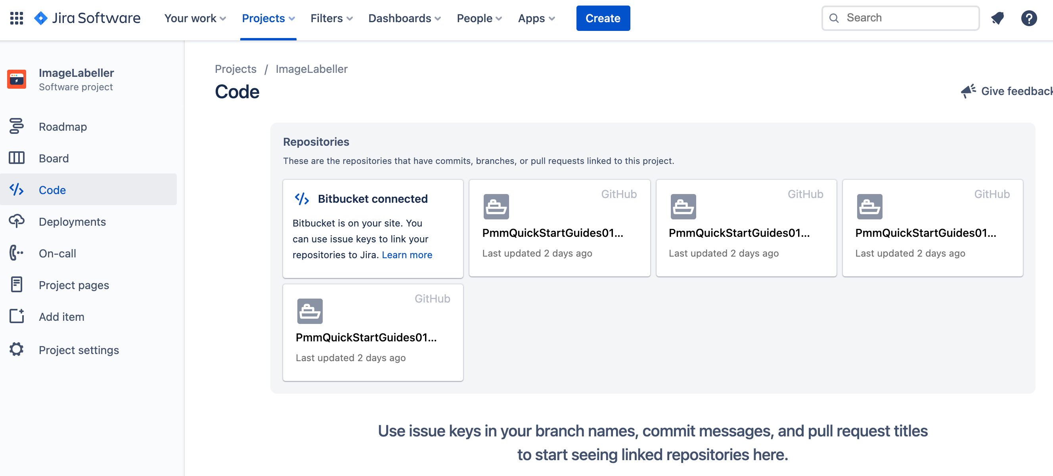Expand the Filters dropdown menu
The width and height of the screenshot is (1053, 476).
click(x=331, y=18)
